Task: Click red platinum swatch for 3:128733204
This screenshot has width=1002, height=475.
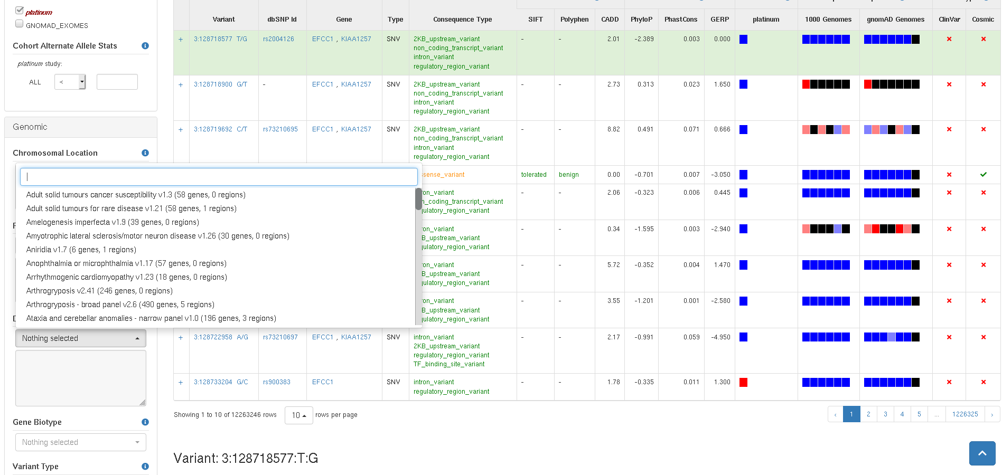Action: pos(743,383)
